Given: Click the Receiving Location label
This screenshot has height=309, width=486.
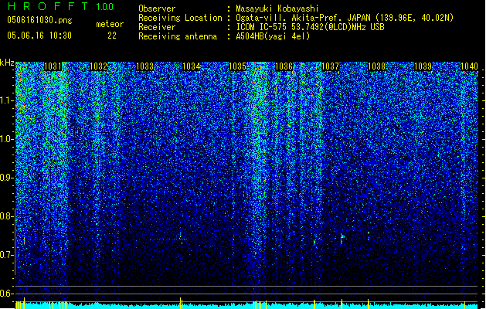Looking at the screenshot, I should pyautogui.click(x=180, y=18).
